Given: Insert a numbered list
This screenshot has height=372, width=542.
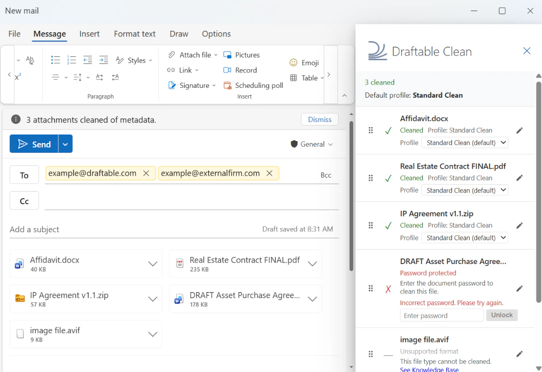Looking at the screenshot, I should [x=71, y=60].
